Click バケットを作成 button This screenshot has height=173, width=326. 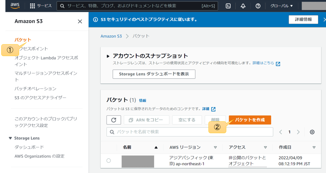pyautogui.click(x=250, y=120)
